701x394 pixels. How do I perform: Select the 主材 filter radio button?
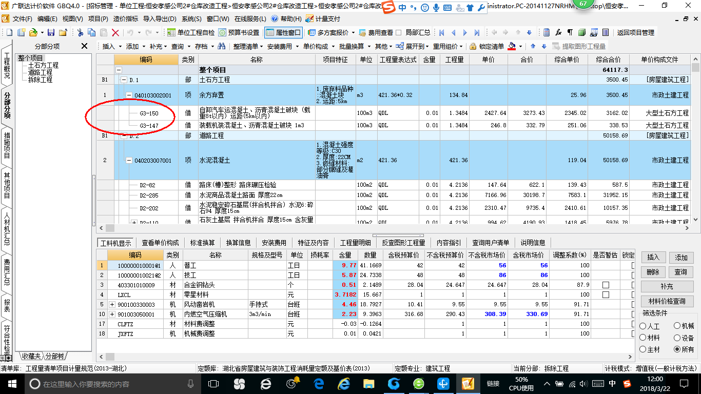click(x=643, y=349)
